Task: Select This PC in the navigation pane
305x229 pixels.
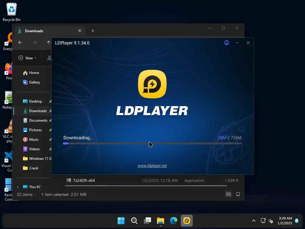Action: 32,187
